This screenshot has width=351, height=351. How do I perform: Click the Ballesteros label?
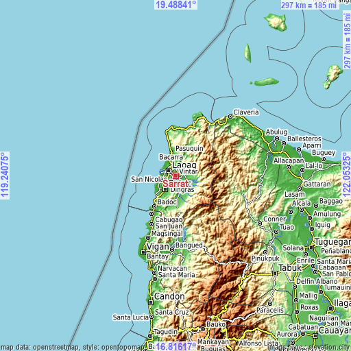[x=304, y=138]
